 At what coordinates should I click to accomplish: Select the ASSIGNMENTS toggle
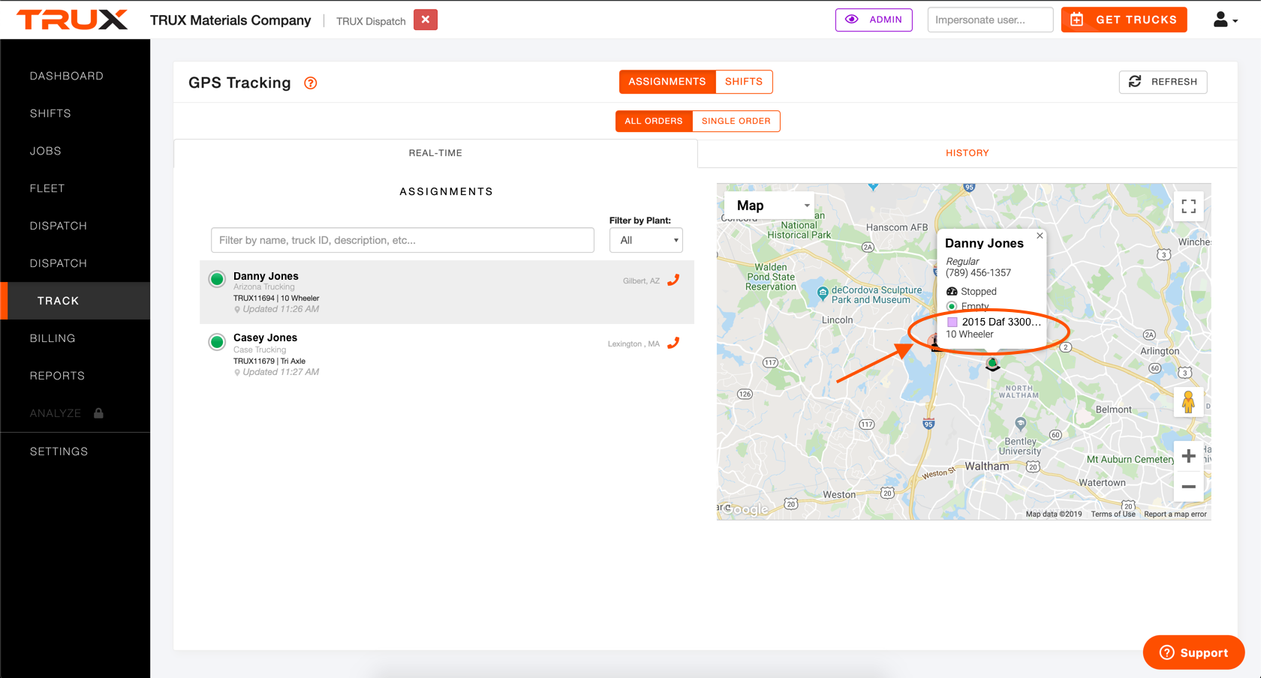667,82
